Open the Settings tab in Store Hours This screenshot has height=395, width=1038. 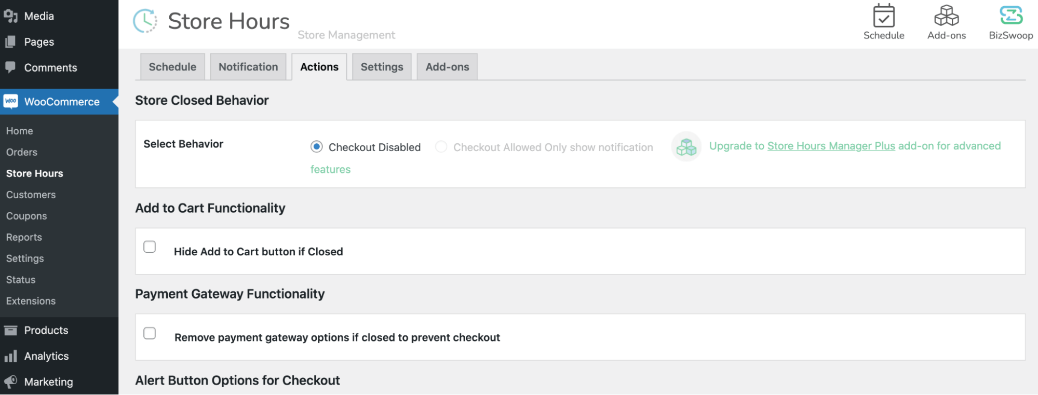tap(382, 67)
